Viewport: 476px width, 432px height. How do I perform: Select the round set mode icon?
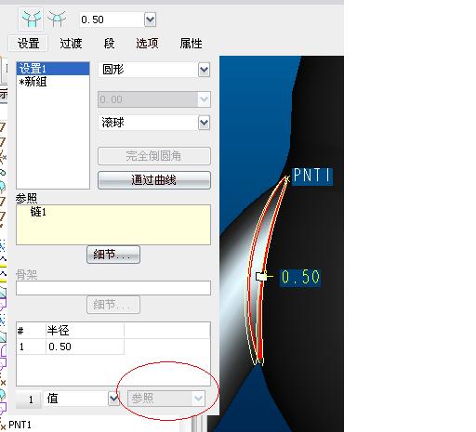(31, 19)
